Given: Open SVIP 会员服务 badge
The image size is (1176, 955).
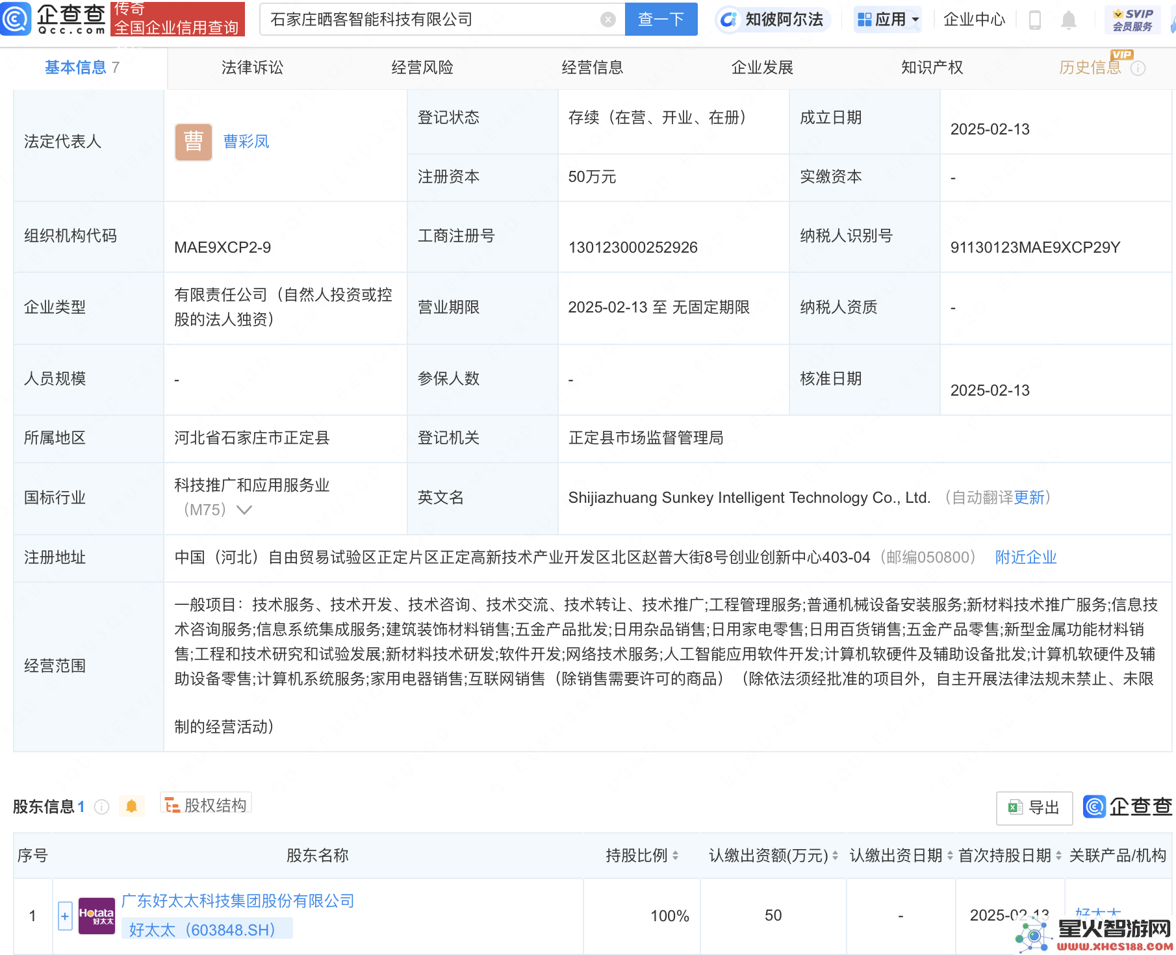Looking at the screenshot, I should [1132, 19].
